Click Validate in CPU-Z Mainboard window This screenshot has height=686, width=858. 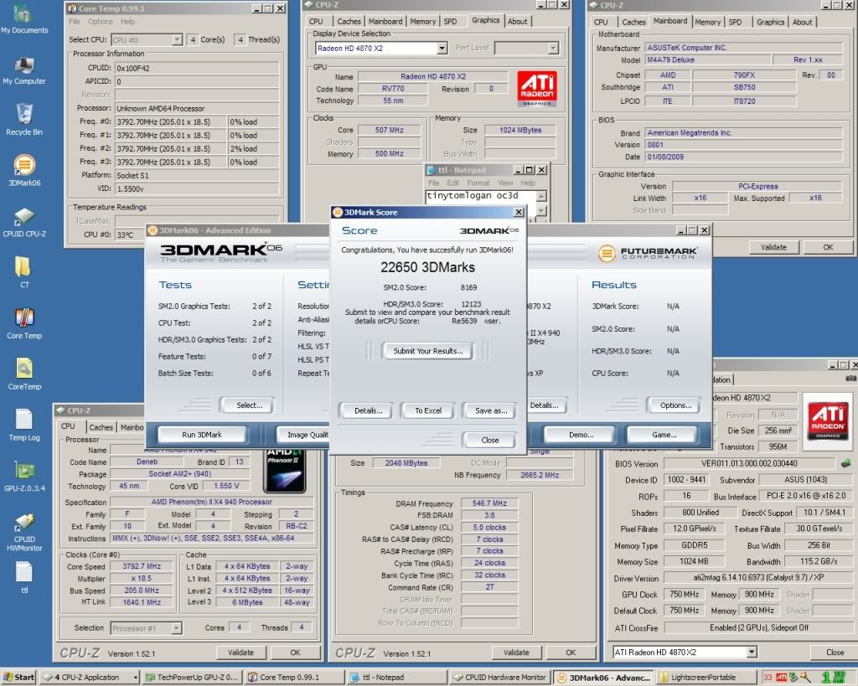[x=773, y=247]
